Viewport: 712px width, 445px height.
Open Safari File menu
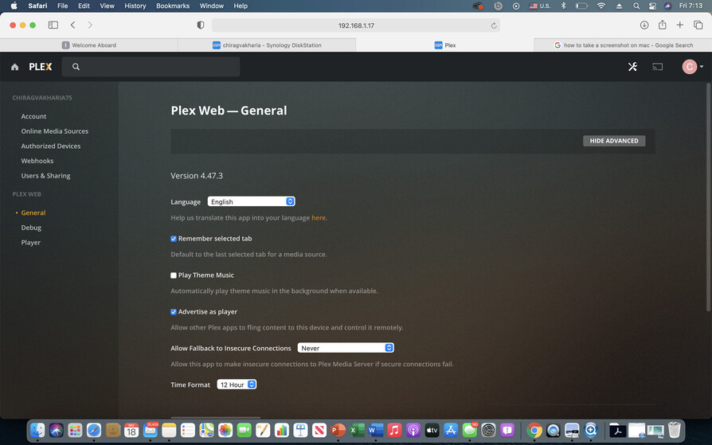[x=63, y=6]
